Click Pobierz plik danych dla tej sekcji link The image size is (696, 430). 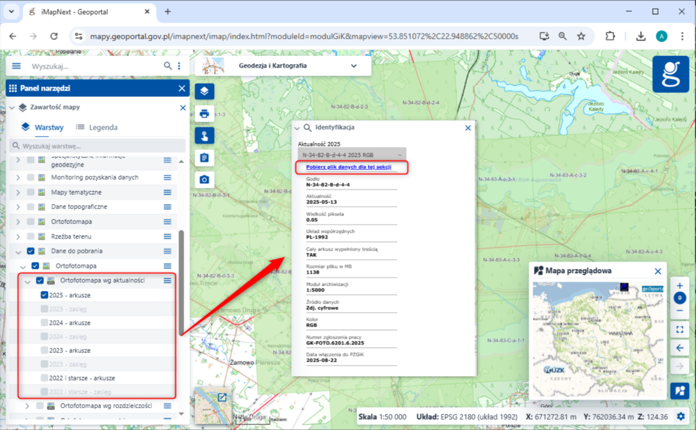tap(348, 167)
